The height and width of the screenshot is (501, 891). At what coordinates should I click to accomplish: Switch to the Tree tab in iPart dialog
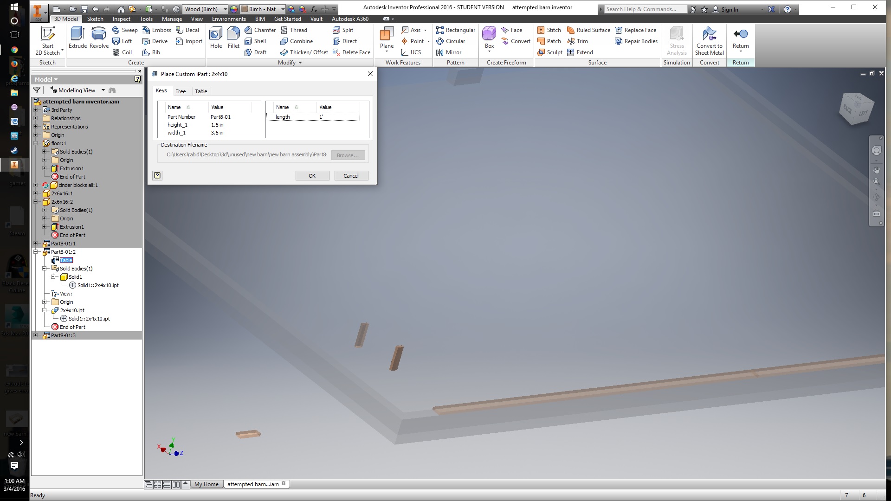(x=181, y=91)
